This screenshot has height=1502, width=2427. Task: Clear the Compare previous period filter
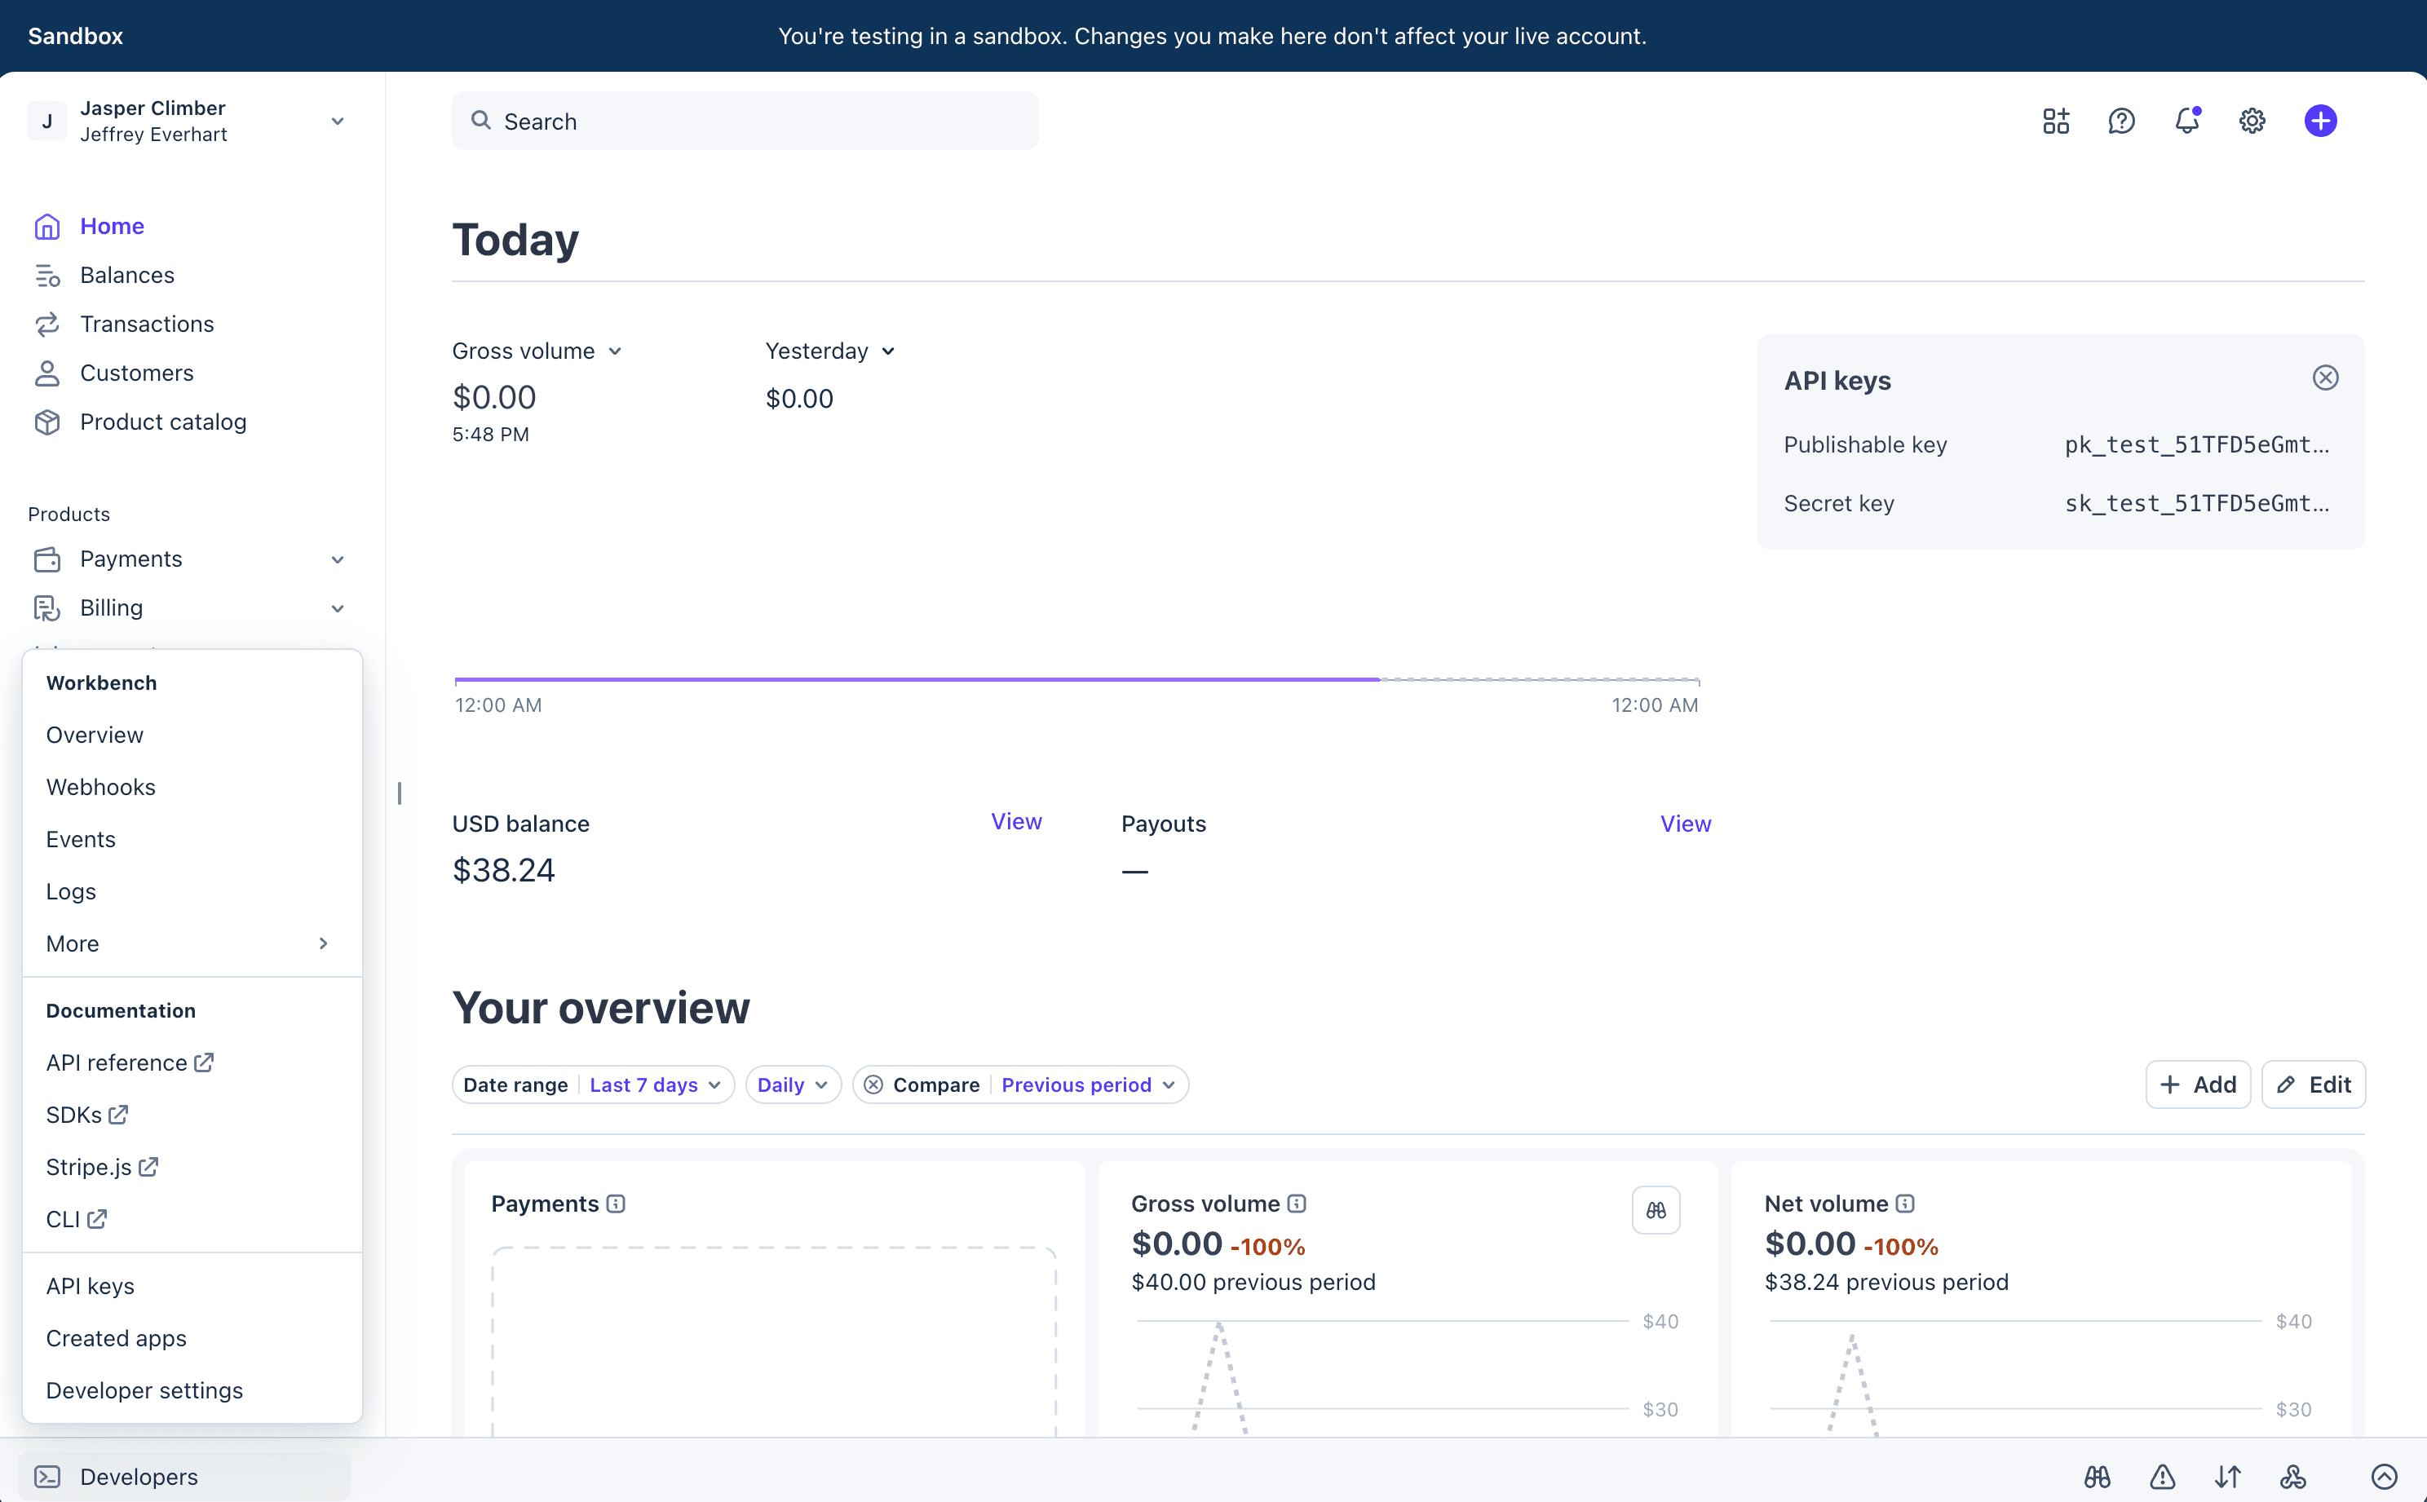pos(873,1085)
